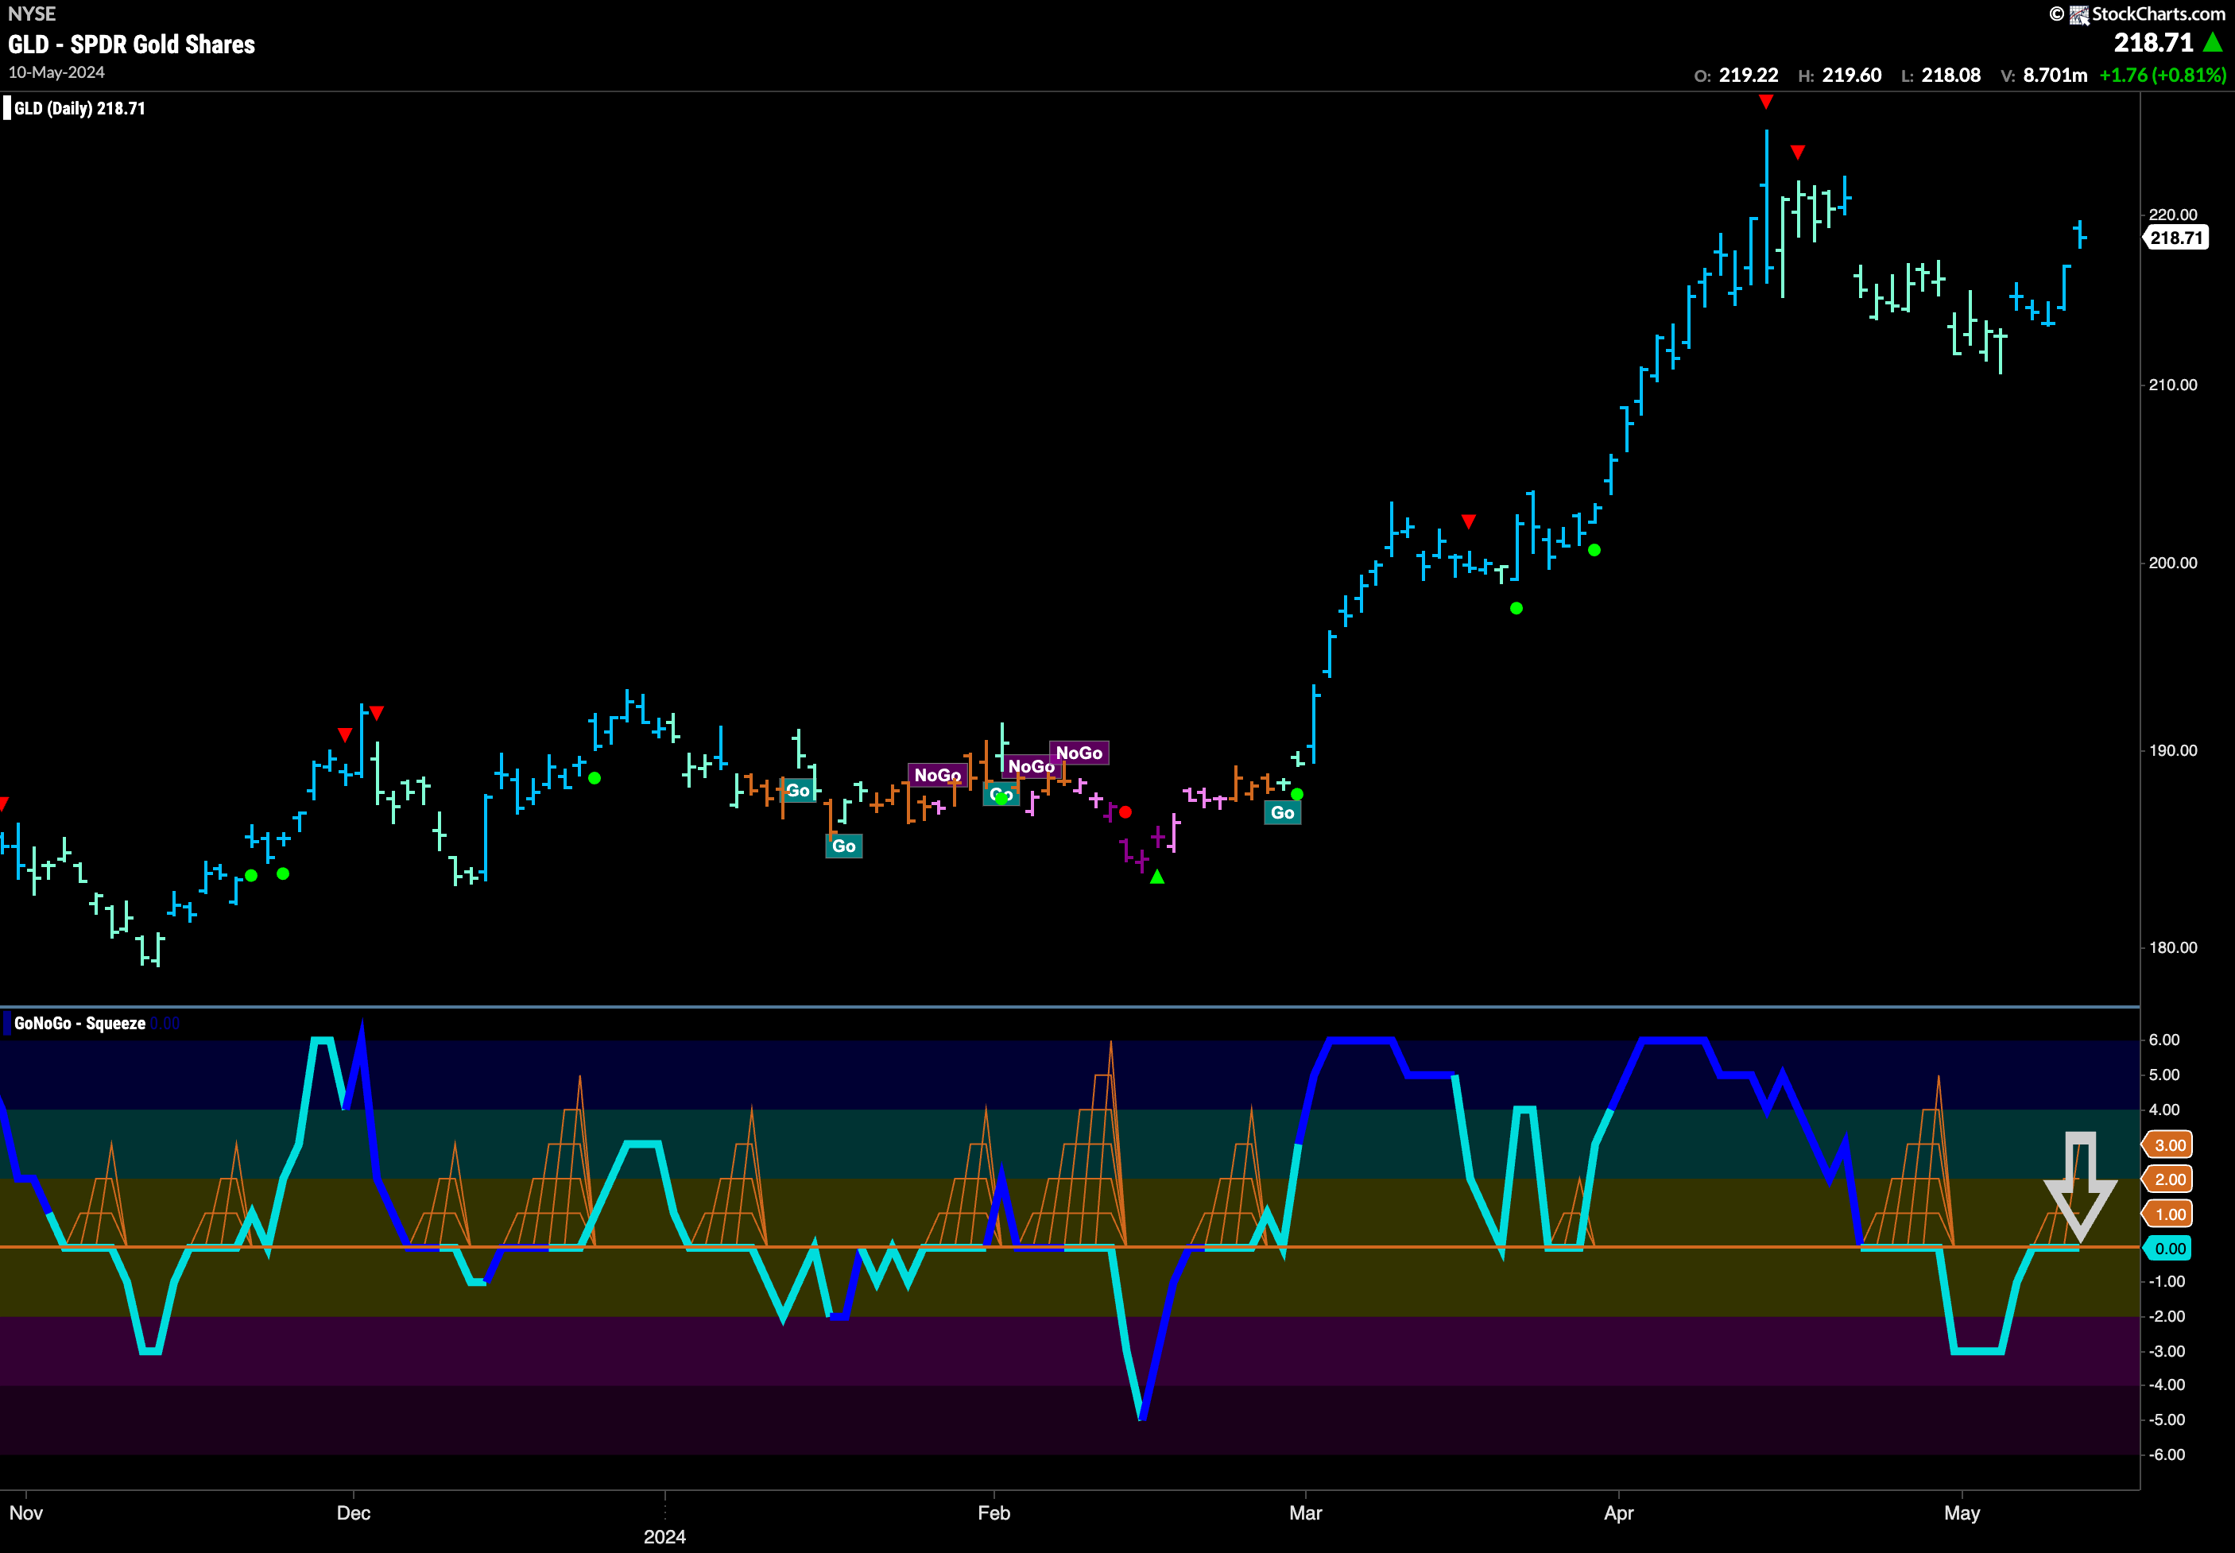The image size is (2235, 1553).
Task: Click the green dot near late March low
Action: tap(1516, 608)
